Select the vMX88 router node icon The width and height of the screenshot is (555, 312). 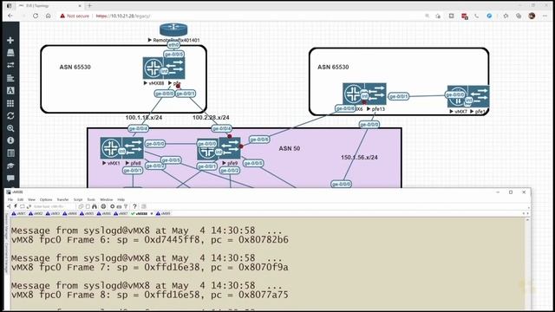click(x=153, y=68)
